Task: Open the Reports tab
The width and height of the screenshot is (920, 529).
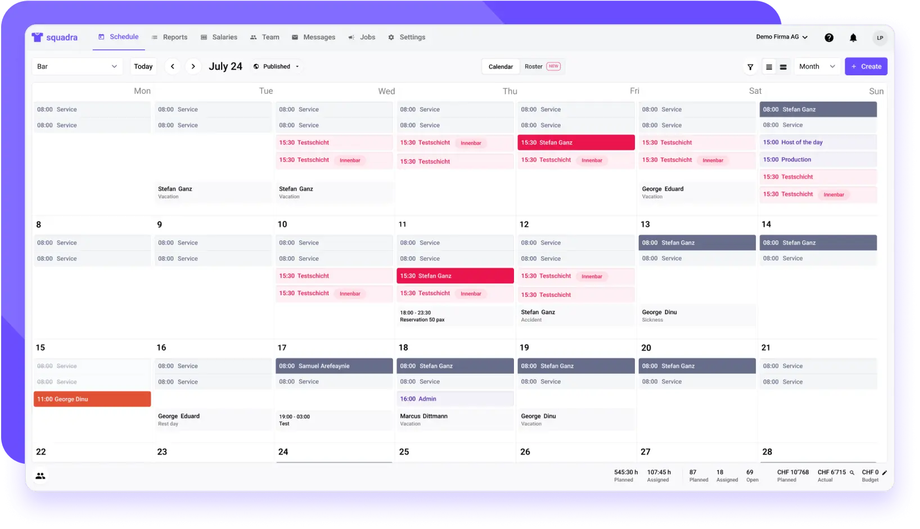Action: pyautogui.click(x=175, y=37)
